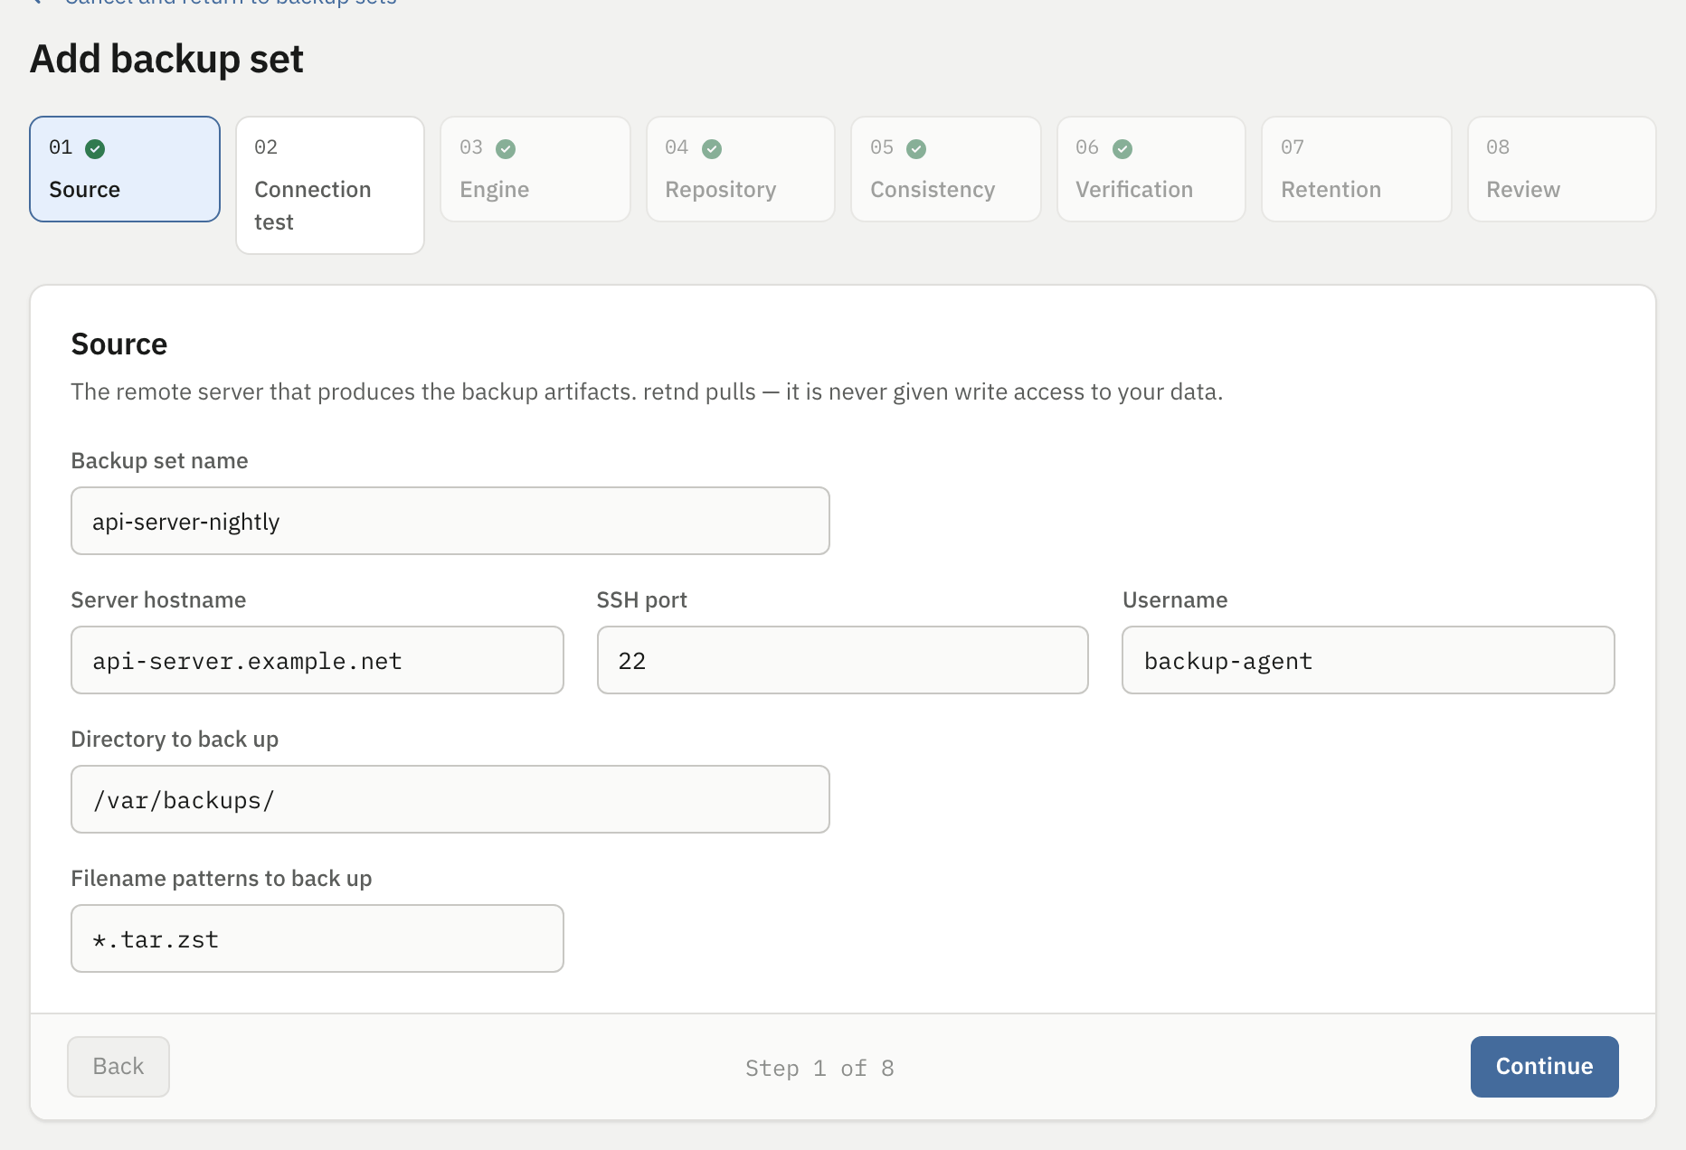Jump to the 03 Engine step

535,169
